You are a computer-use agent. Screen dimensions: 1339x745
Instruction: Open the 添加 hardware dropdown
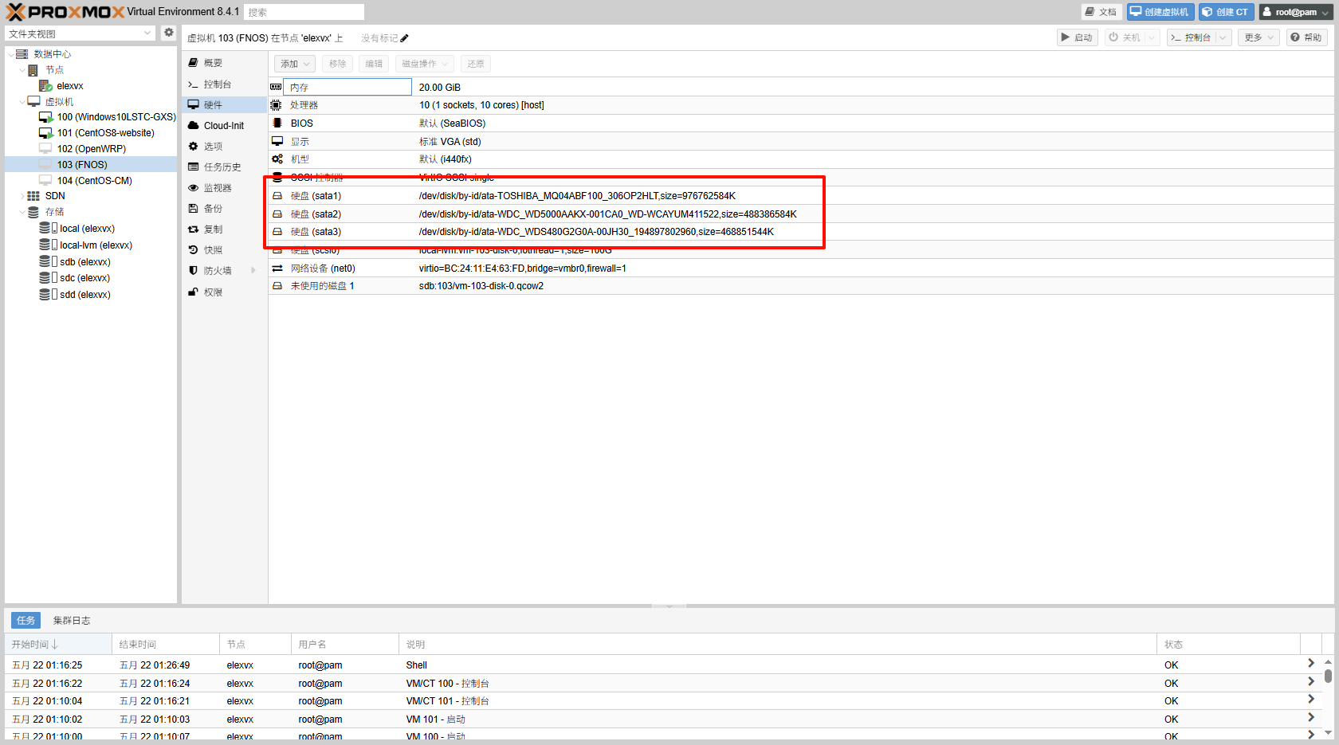[294, 64]
